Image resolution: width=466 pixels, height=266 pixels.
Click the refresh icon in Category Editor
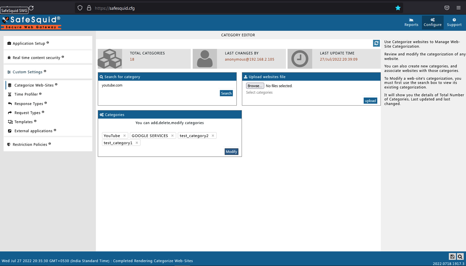click(x=376, y=43)
